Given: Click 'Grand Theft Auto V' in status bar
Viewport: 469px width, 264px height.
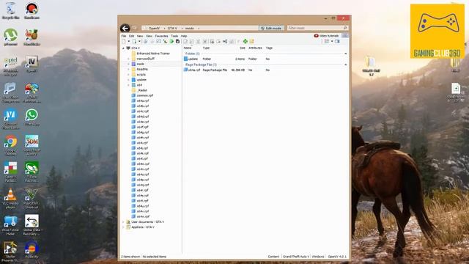Looking at the screenshot, I should (296, 257).
